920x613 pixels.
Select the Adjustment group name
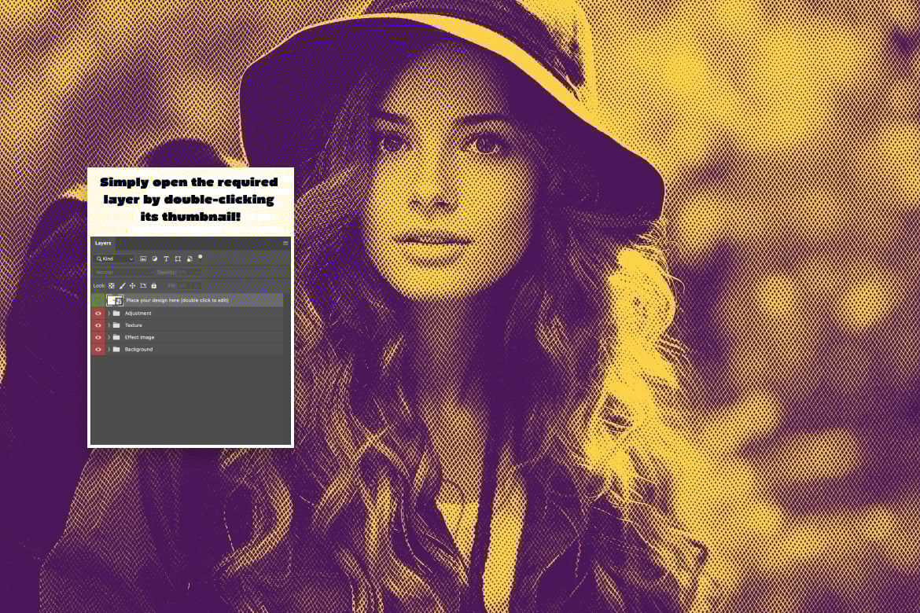click(138, 314)
